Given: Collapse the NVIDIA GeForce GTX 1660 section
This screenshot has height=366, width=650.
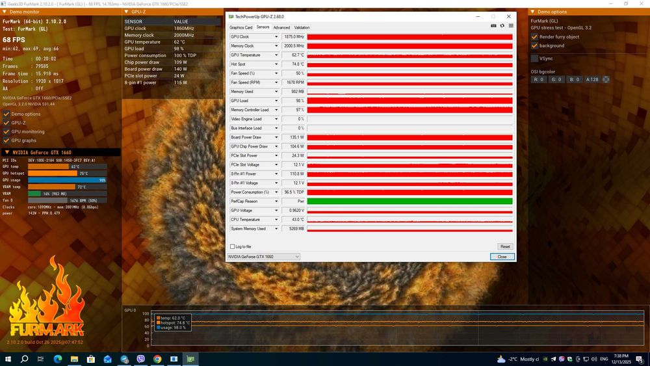Looking at the screenshot, I should 61,152.
